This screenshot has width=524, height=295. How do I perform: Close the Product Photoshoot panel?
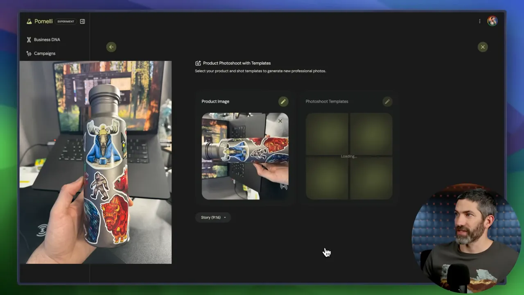[483, 47]
